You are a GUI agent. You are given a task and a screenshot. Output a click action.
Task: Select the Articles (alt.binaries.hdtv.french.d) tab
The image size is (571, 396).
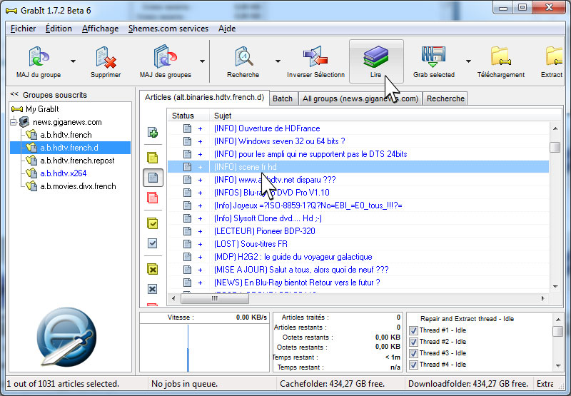pyautogui.click(x=204, y=98)
